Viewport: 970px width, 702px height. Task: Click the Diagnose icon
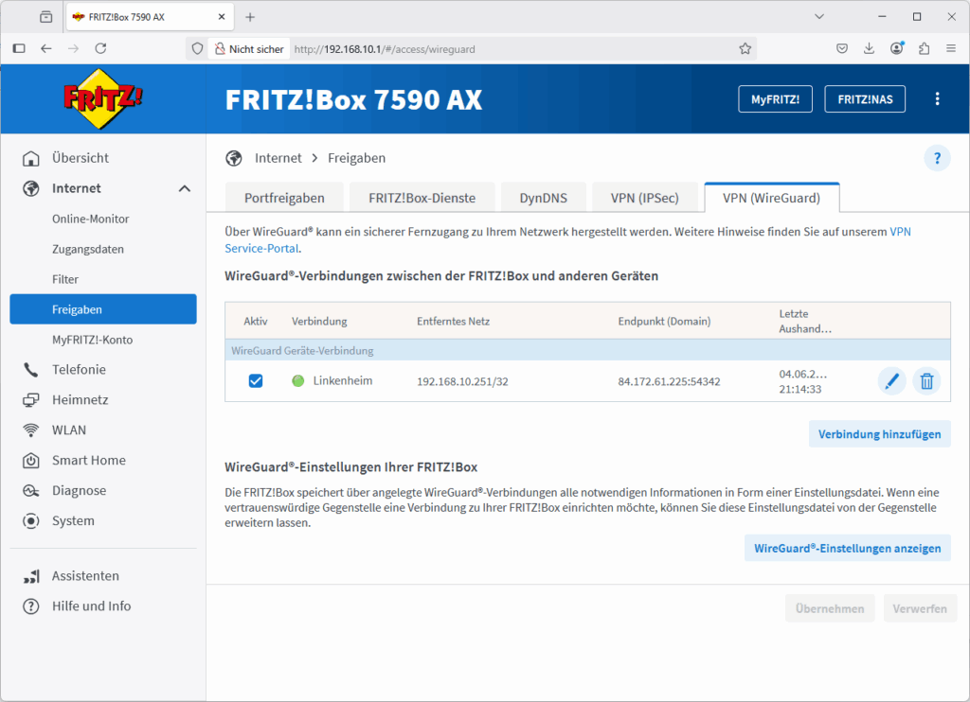31,491
